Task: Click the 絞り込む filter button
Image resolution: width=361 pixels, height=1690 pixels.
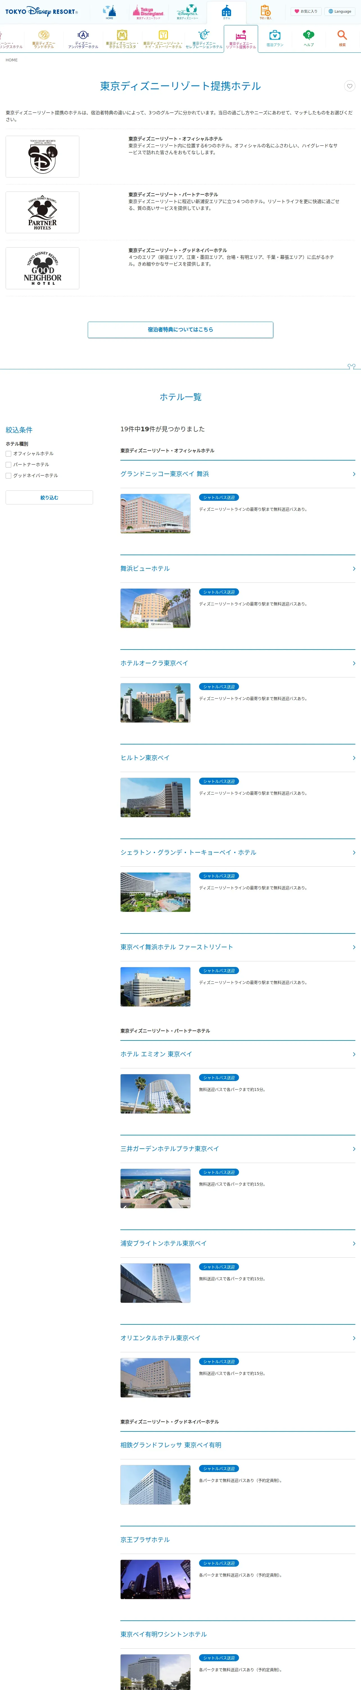Action: (49, 497)
